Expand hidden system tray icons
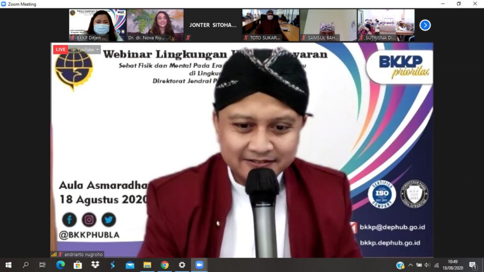This screenshot has width=484, height=272. tap(410, 265)
